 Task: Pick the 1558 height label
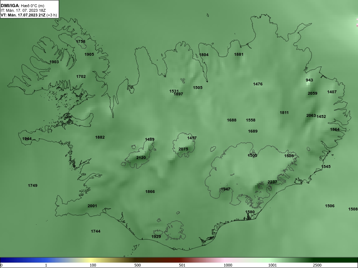coord(251,120)
